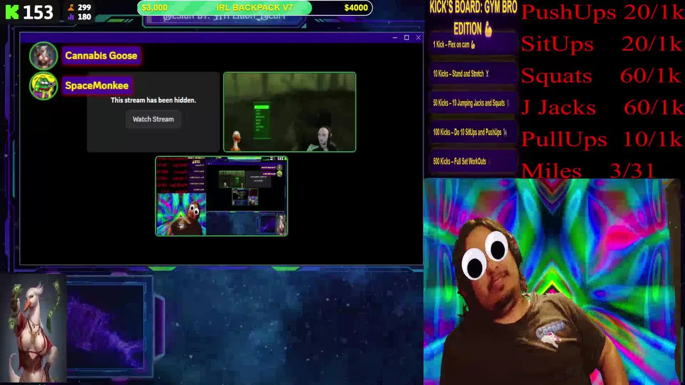685x385 pixels.
Task: Minimize the voice call window
Action: point(394,37)
